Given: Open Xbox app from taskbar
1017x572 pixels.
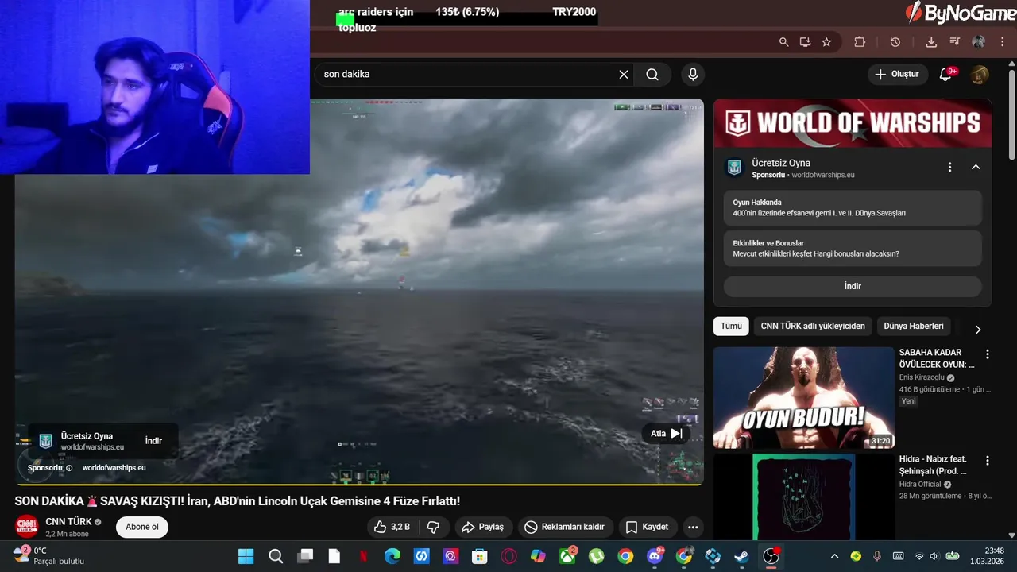Looking at the screenshot, I should pos(567,556).
